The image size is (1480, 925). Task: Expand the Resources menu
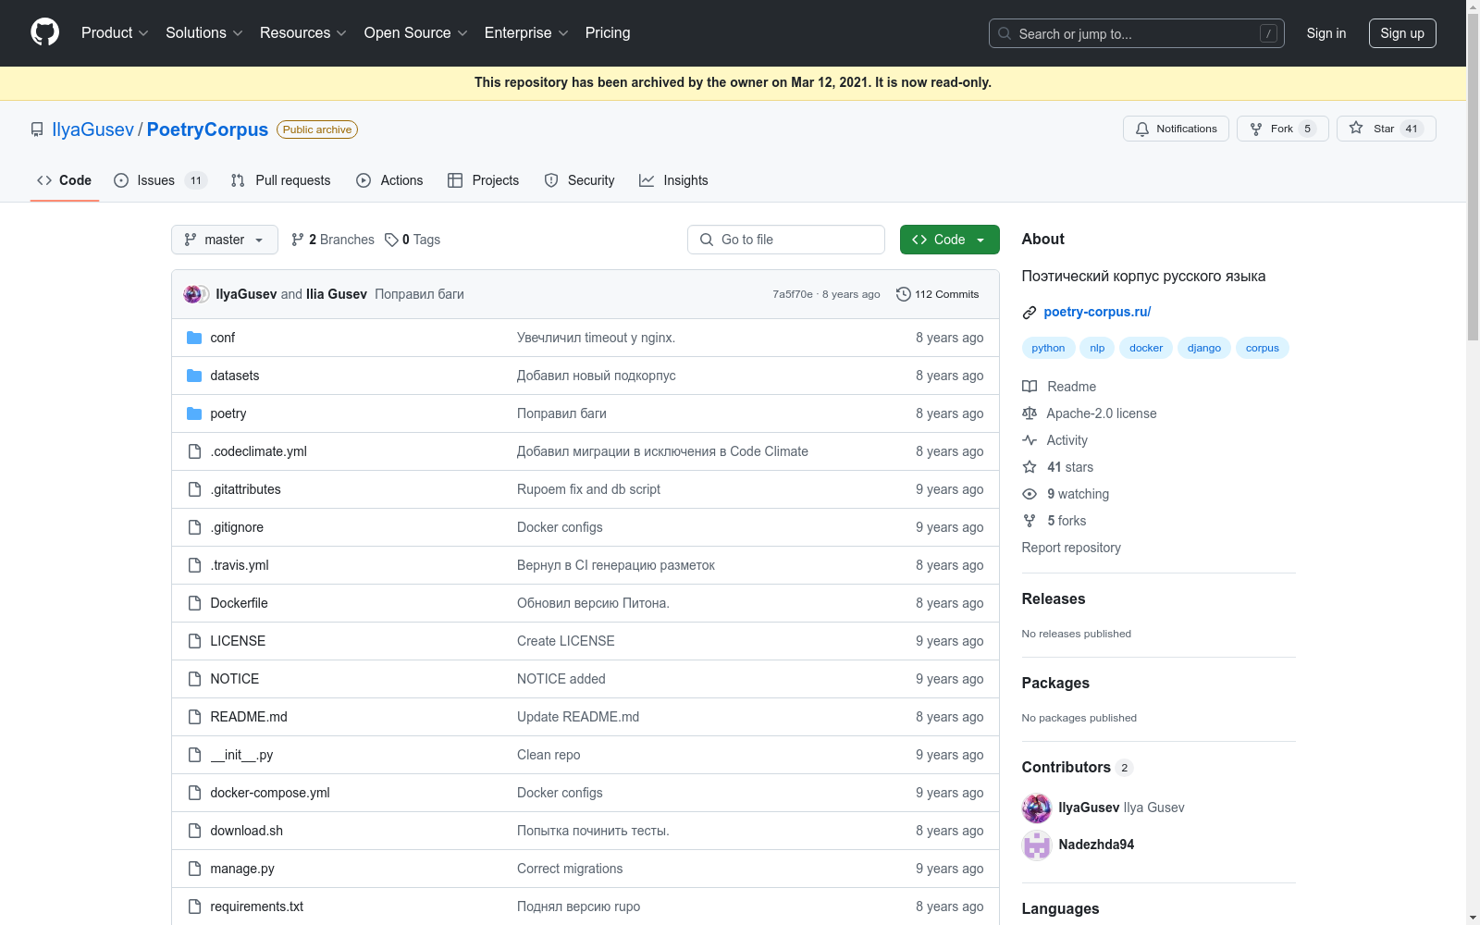click(x=303, y=33)
